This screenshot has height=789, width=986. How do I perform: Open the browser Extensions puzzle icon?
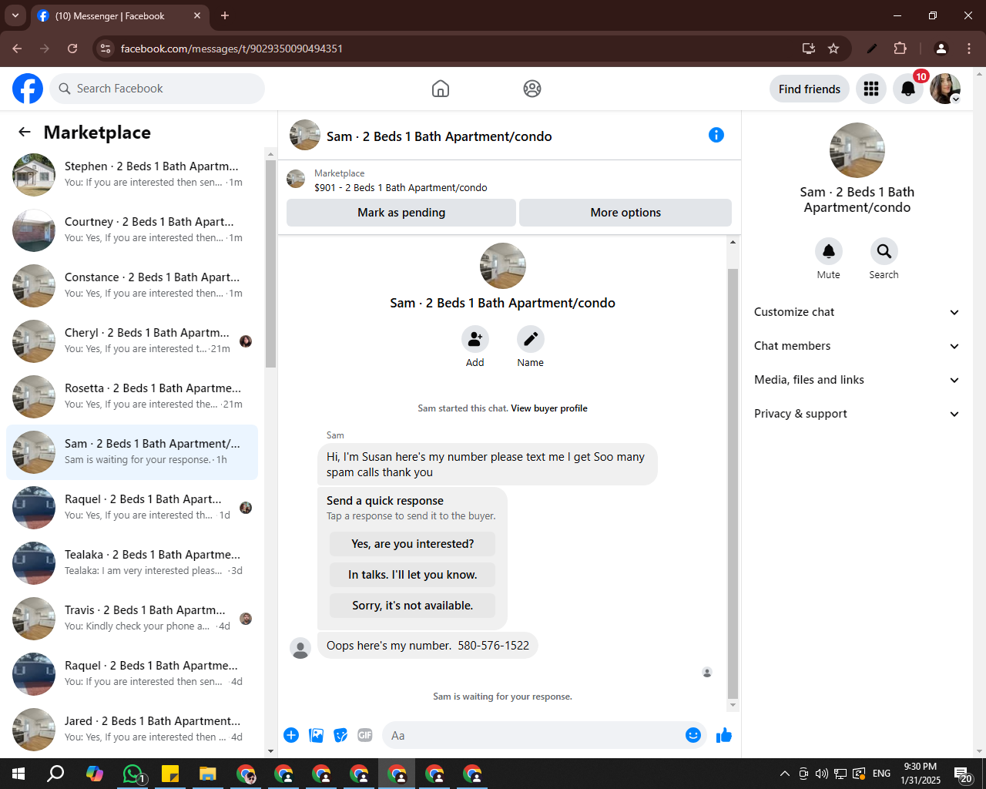click(900, 49)
